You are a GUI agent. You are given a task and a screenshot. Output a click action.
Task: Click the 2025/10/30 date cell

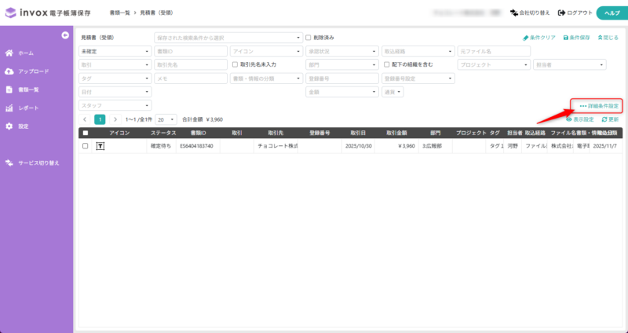coord(359,146)
